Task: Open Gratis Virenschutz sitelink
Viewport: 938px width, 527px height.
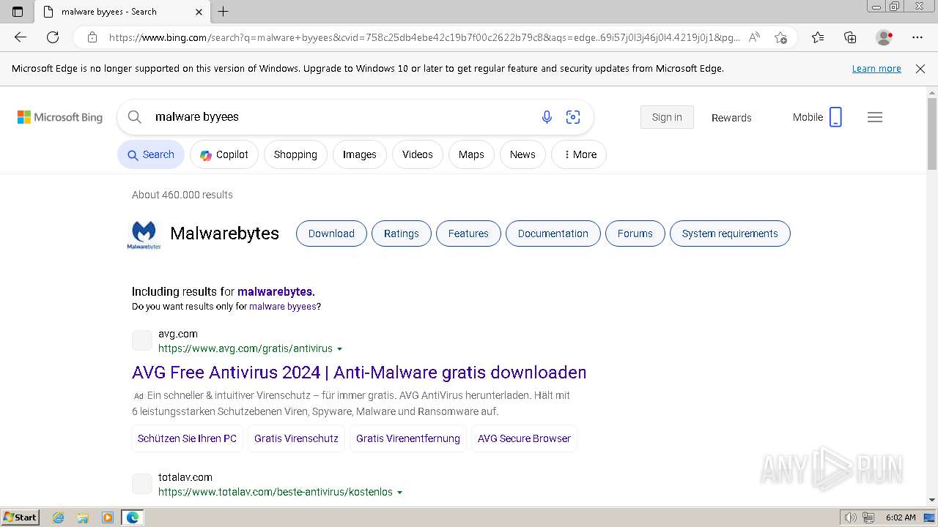Action: pos(296,438)
